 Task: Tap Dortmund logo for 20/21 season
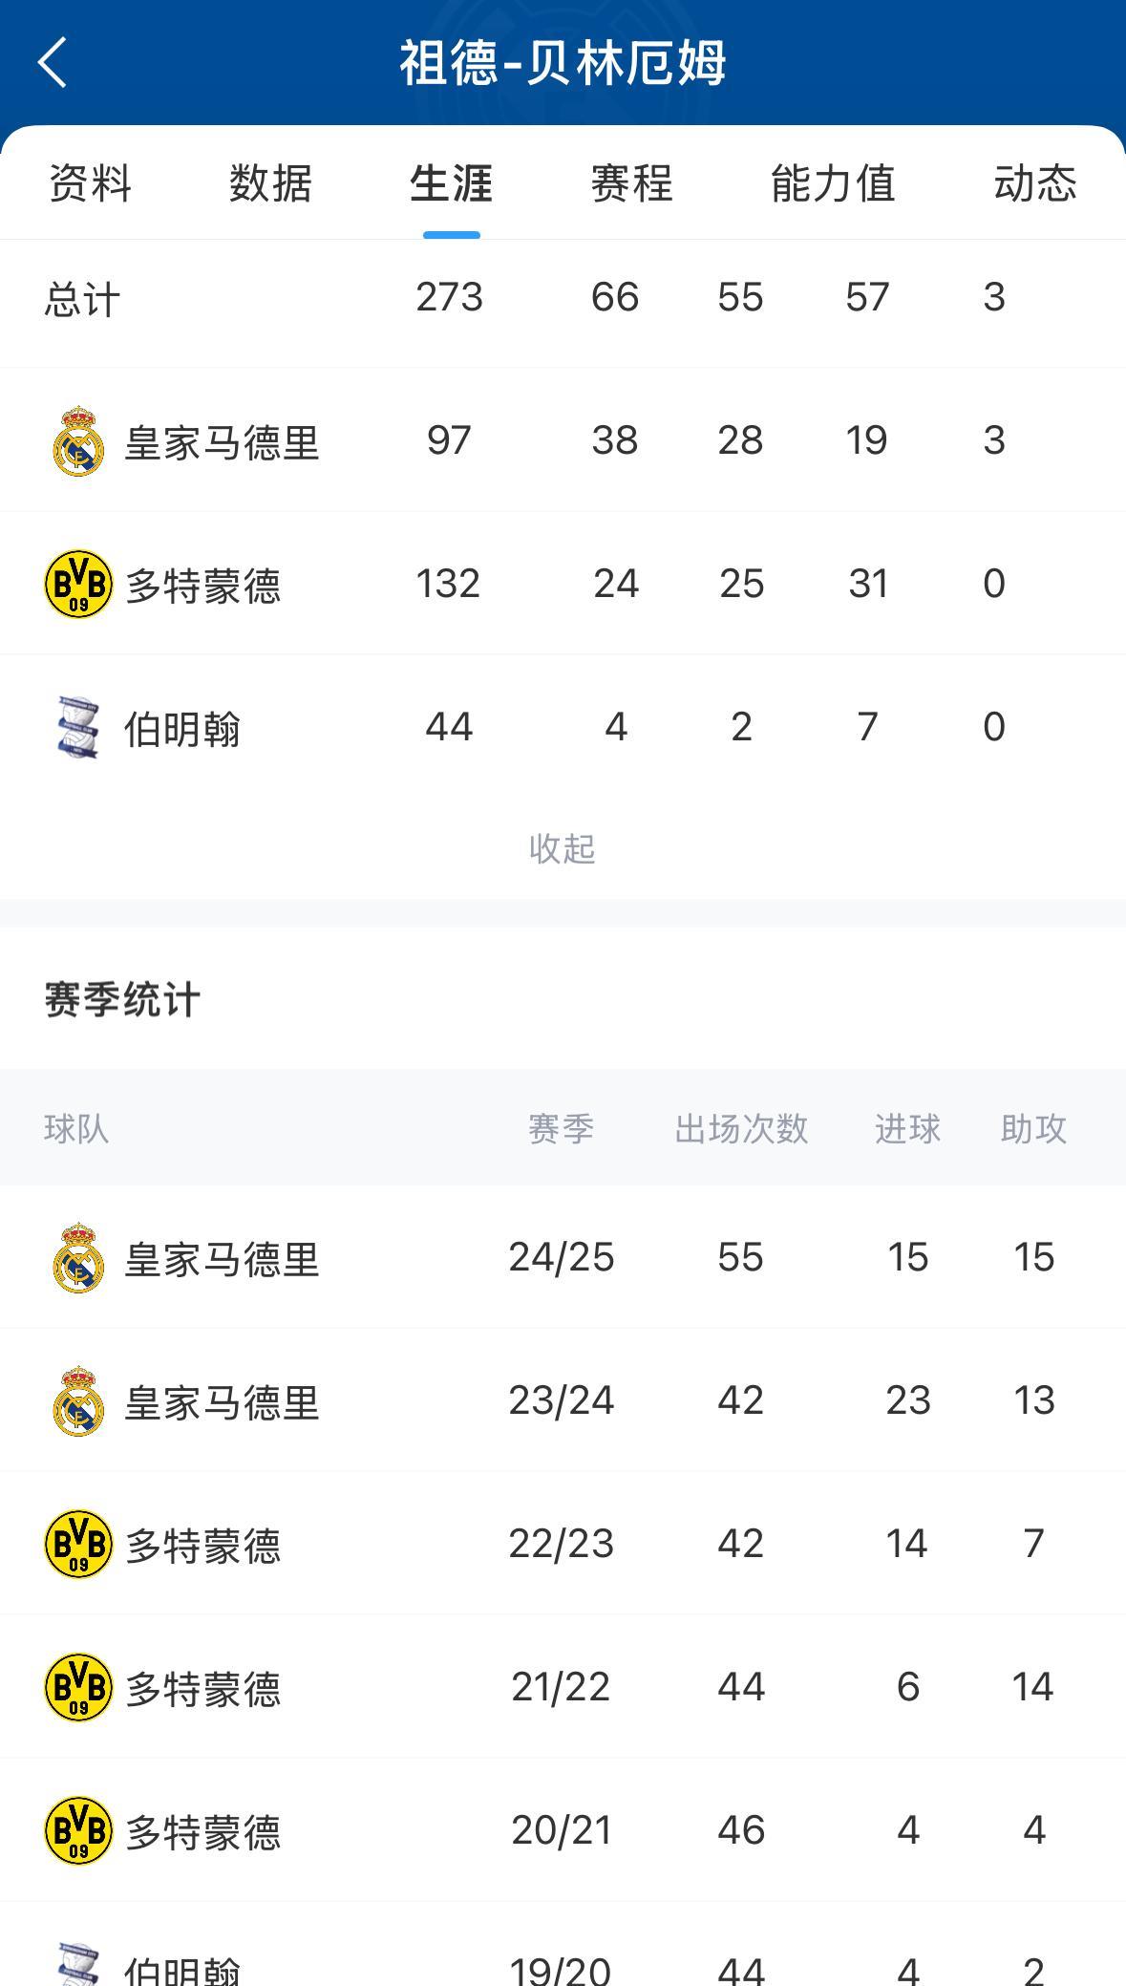(x=78, y=1830)
